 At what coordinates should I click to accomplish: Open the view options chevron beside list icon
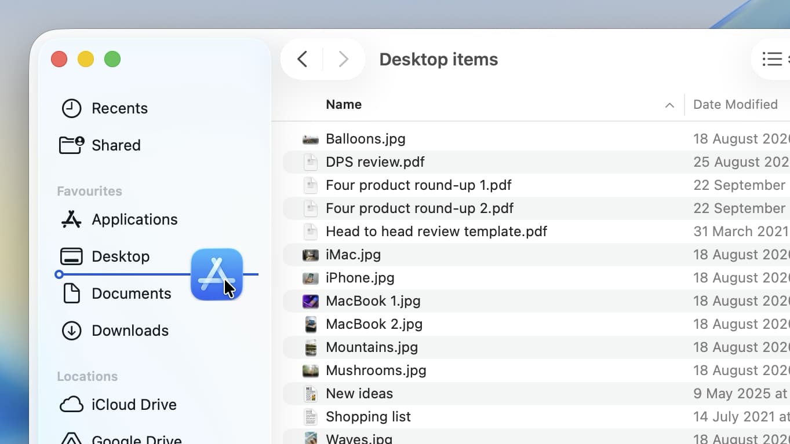(787, 59)
